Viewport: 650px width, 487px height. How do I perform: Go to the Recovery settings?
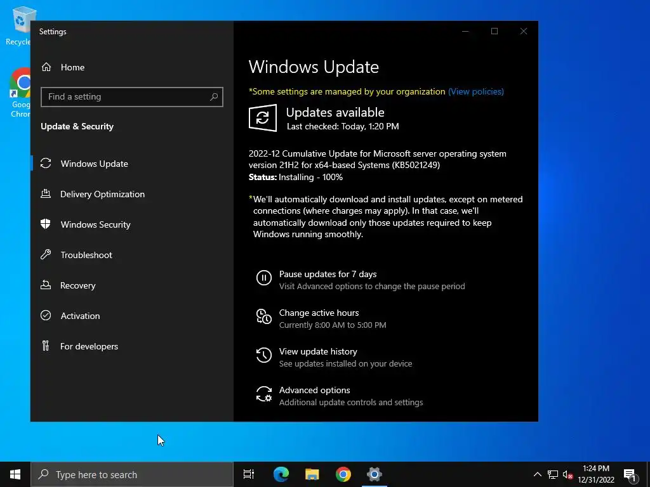132,285
